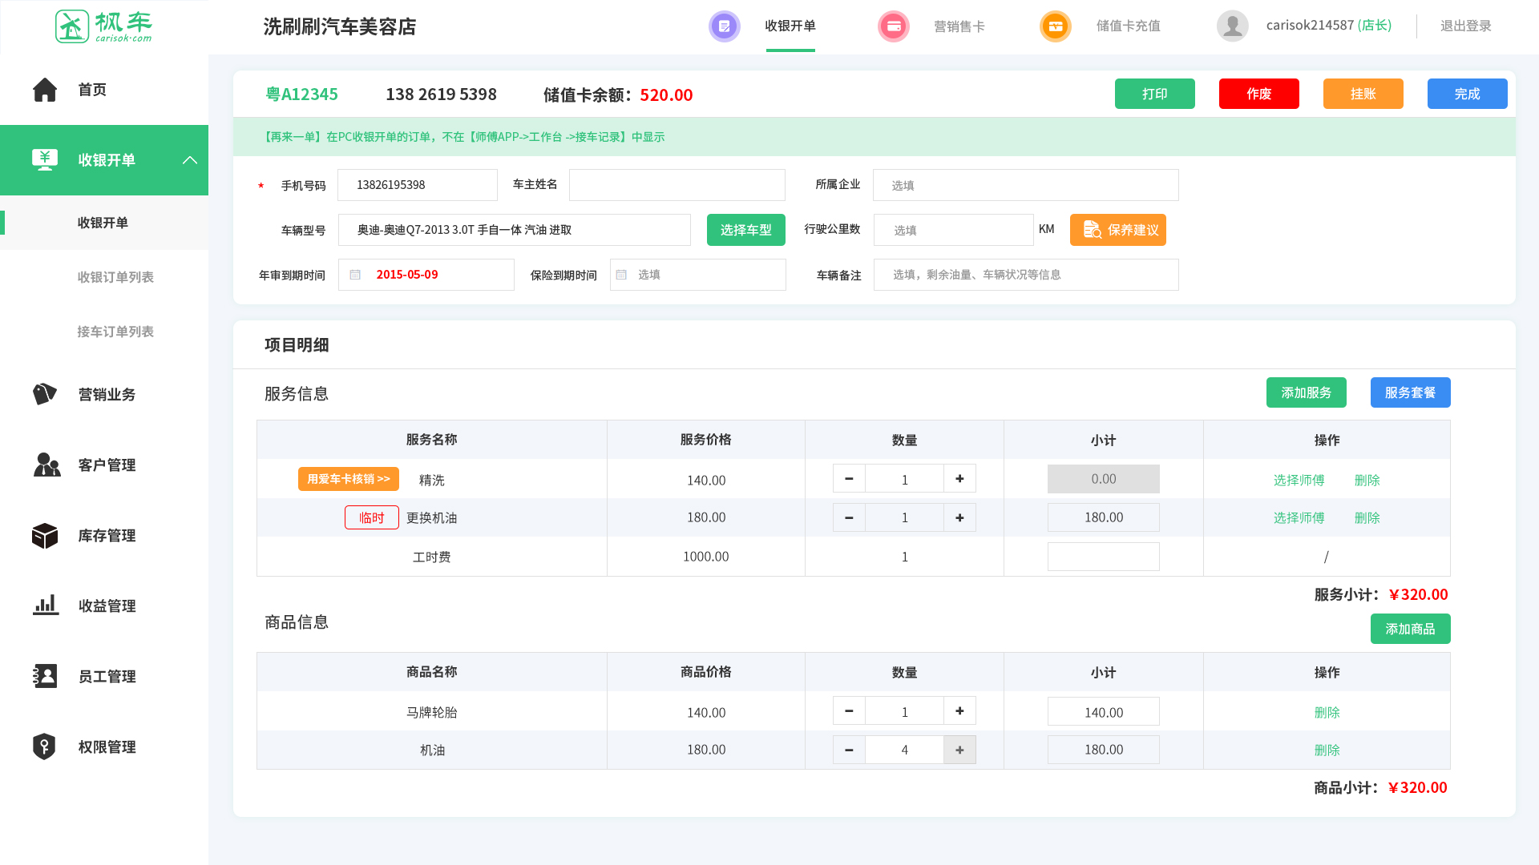Viewport: 1539px width, 865px height.
Task: Click the 库存管理 box icon
Action: click(45, 535)
